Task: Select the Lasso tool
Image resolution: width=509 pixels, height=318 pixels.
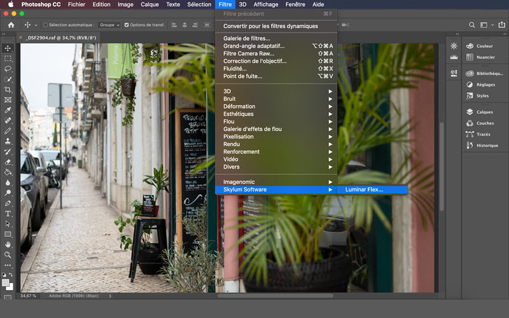Action: 8,69
